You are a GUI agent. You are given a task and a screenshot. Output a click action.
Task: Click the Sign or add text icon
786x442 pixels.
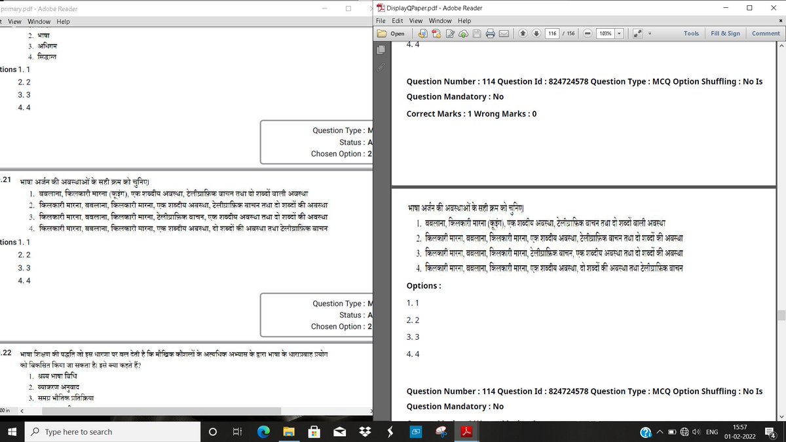(x=450, y=33)
